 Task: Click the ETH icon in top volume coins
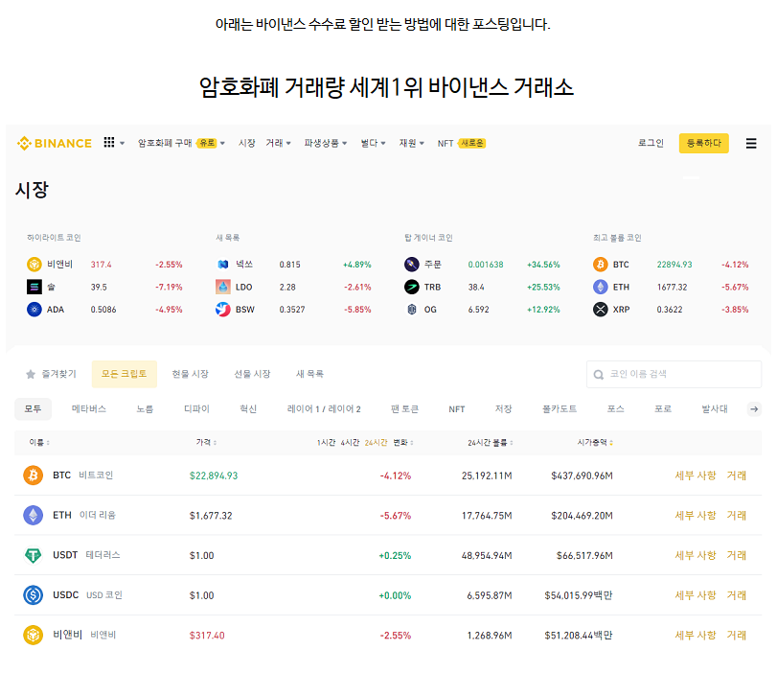coord(601,287)
